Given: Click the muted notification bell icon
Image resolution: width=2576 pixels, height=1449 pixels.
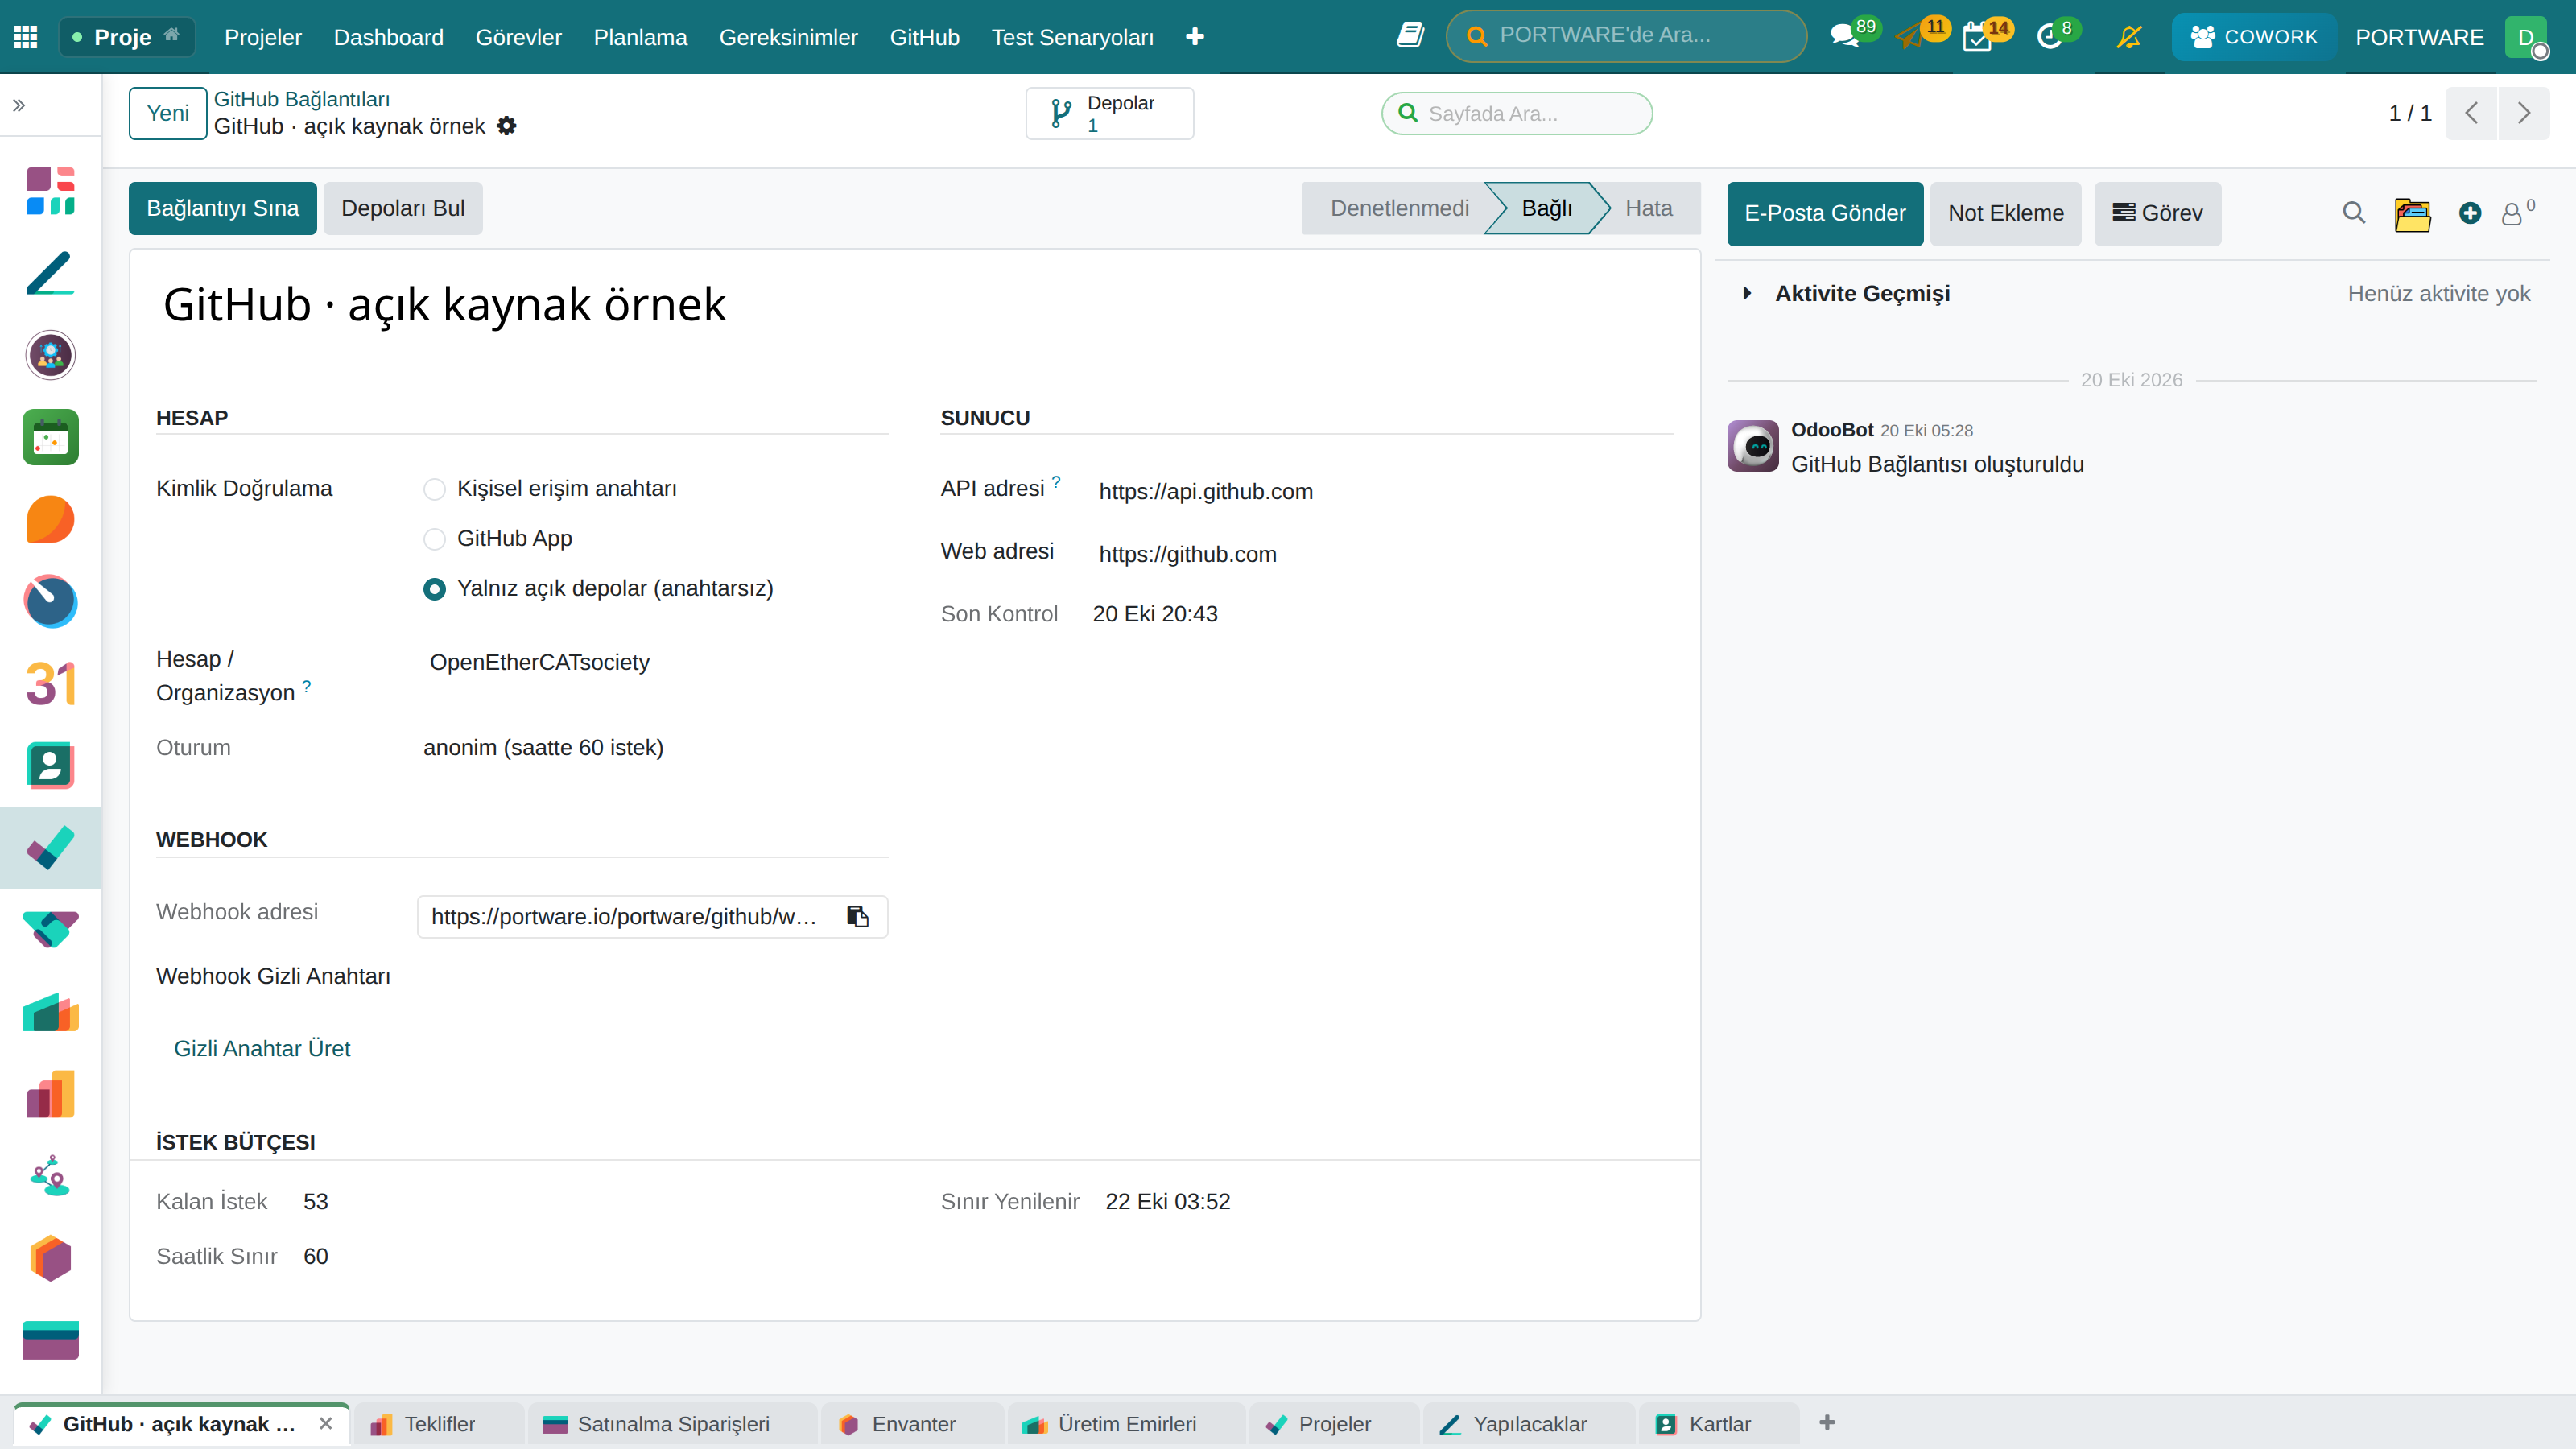Looking at the screenshot, I should click(x=2129, y=37).
